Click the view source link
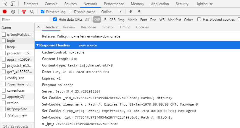240x128 pixels. click(88, 45)
